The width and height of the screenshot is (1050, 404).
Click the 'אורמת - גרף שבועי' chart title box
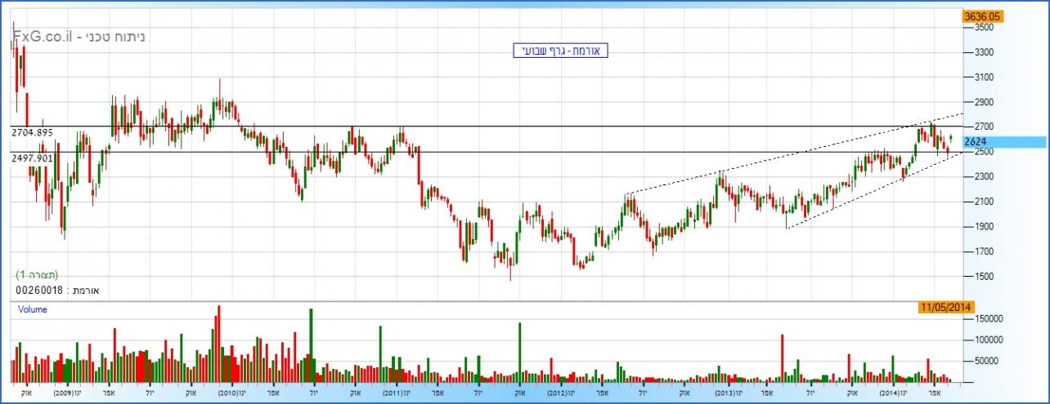[x=556, y=51]
